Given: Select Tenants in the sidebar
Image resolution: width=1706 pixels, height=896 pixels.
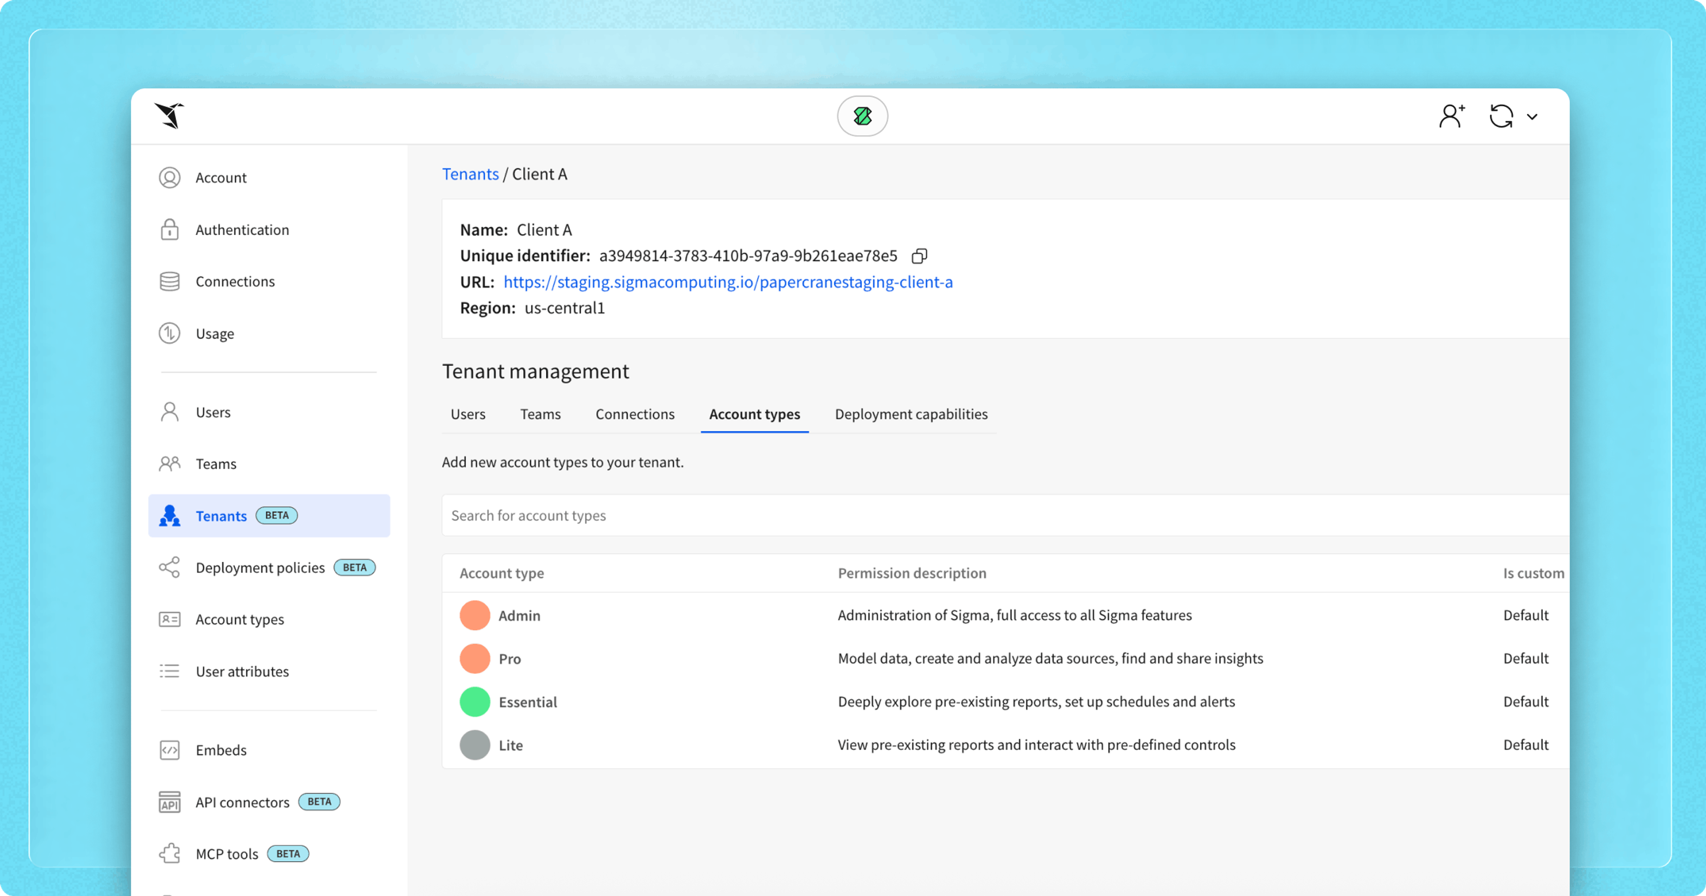Looking at the screenshot, I should 269,516.
